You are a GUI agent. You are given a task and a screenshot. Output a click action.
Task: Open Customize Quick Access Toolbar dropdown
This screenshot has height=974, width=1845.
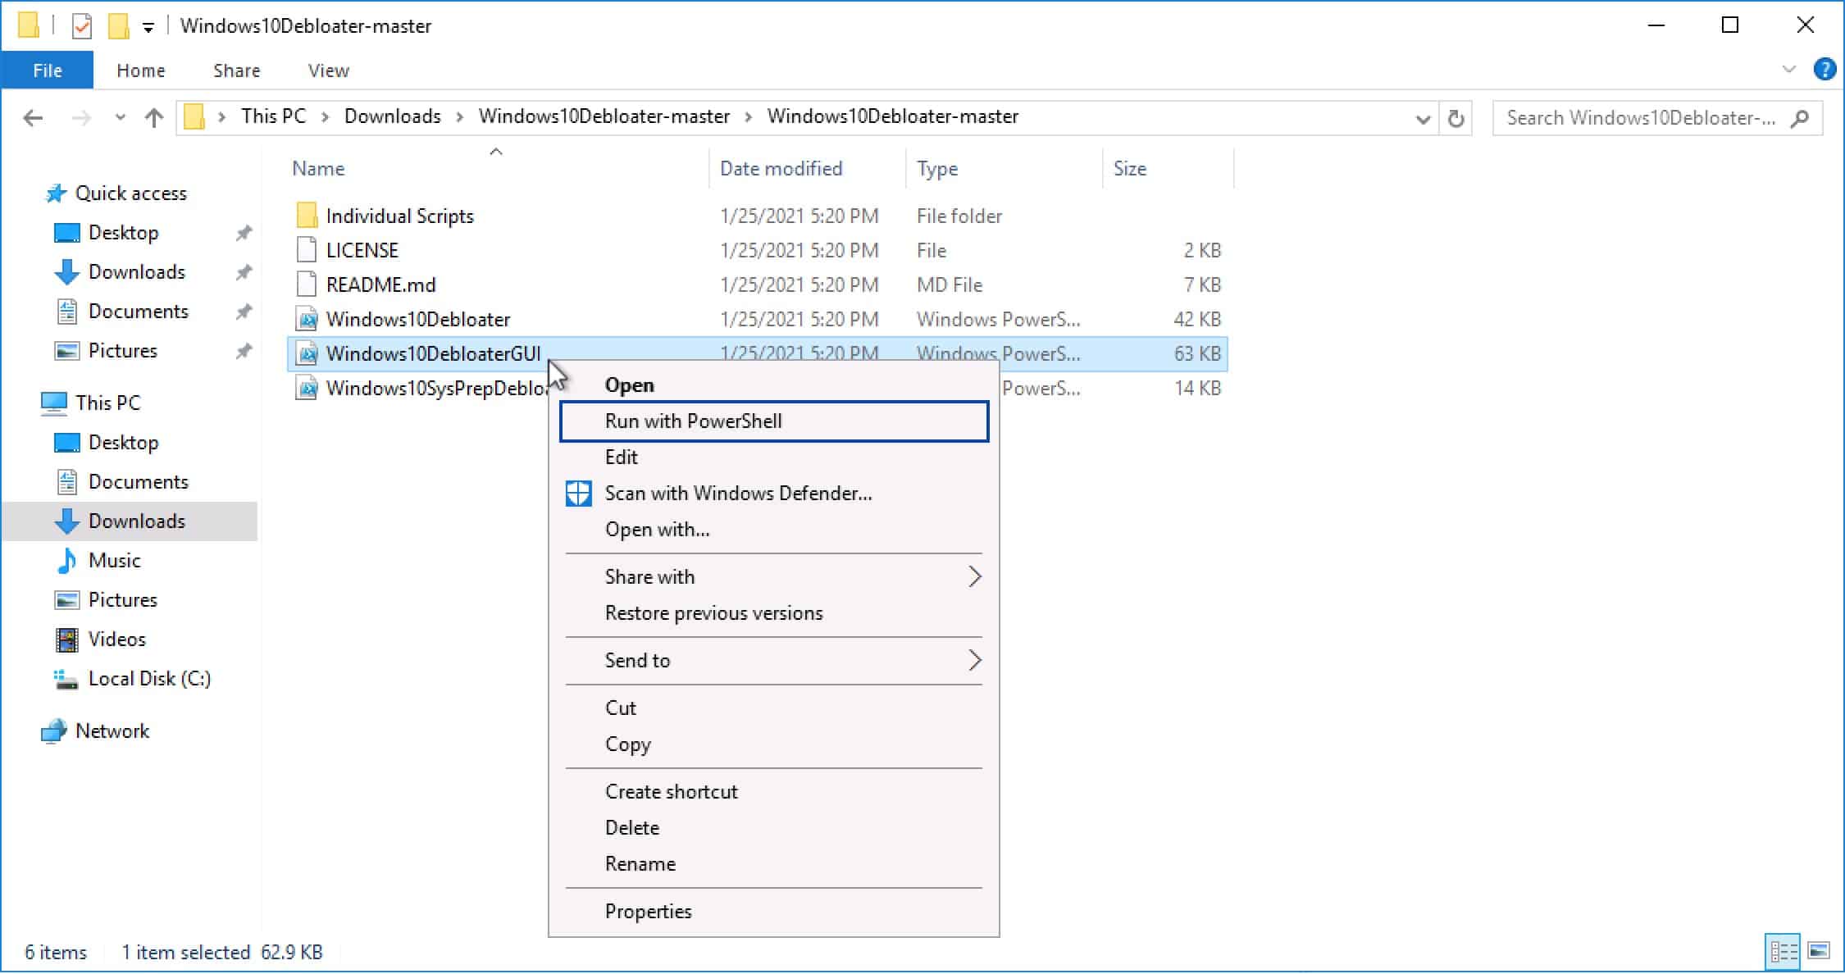coord(148,27)
